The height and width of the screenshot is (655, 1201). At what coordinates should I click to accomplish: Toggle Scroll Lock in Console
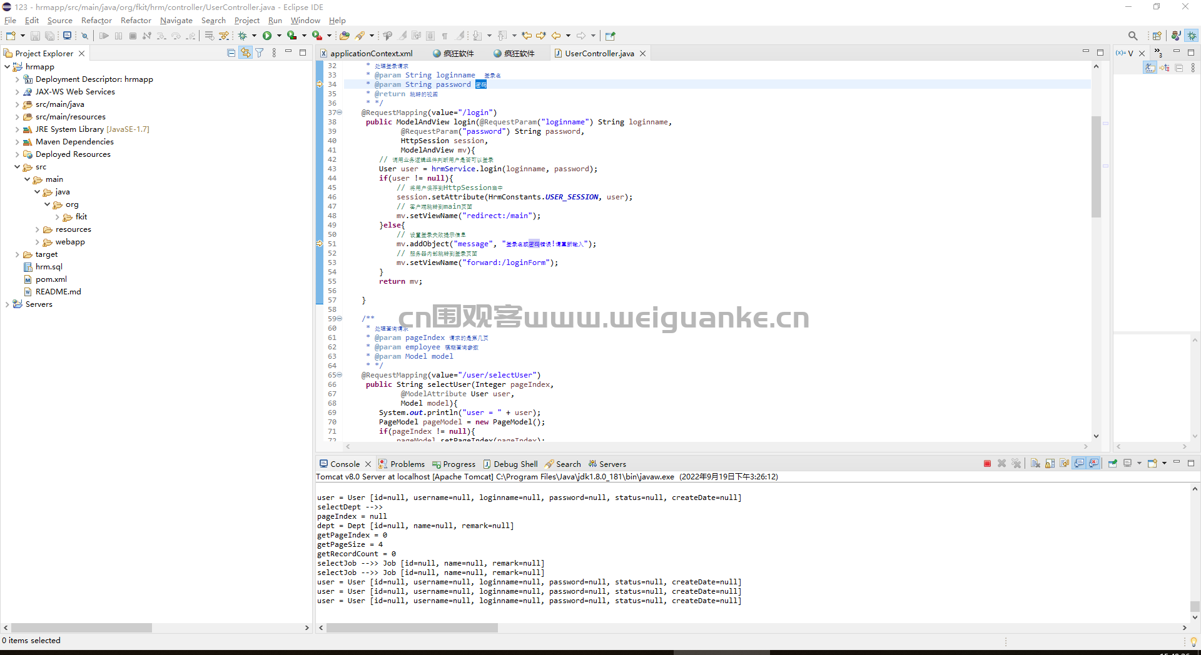[x=1050, y=464]
